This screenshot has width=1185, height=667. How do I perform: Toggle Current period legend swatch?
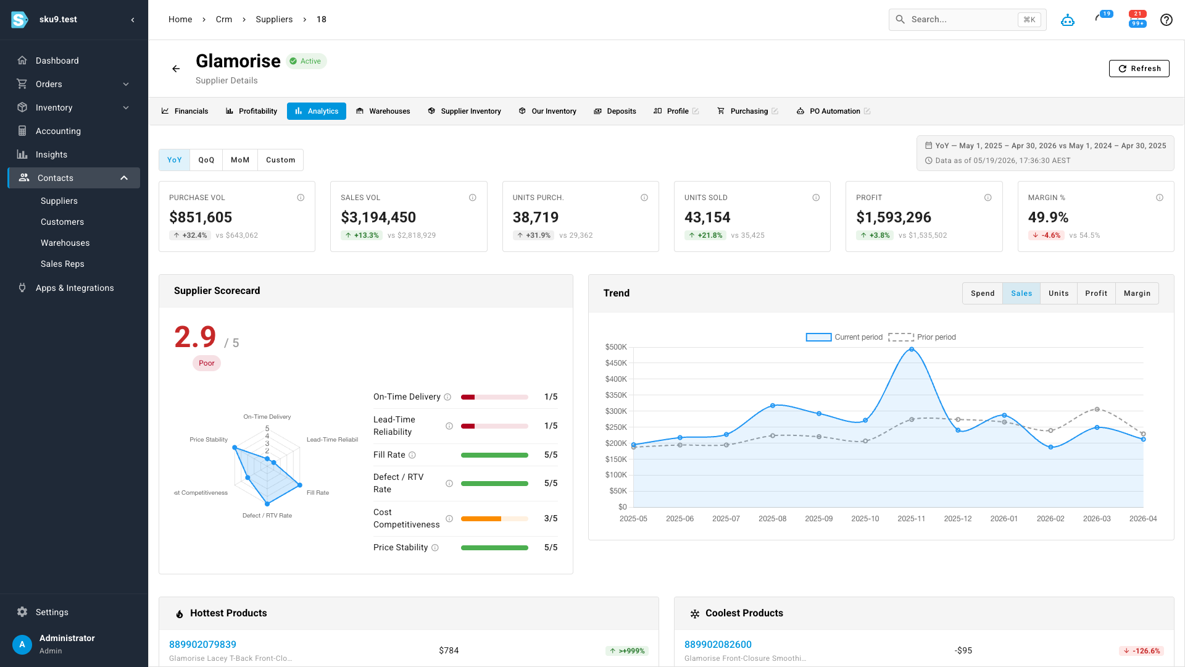tap(818, 337)
